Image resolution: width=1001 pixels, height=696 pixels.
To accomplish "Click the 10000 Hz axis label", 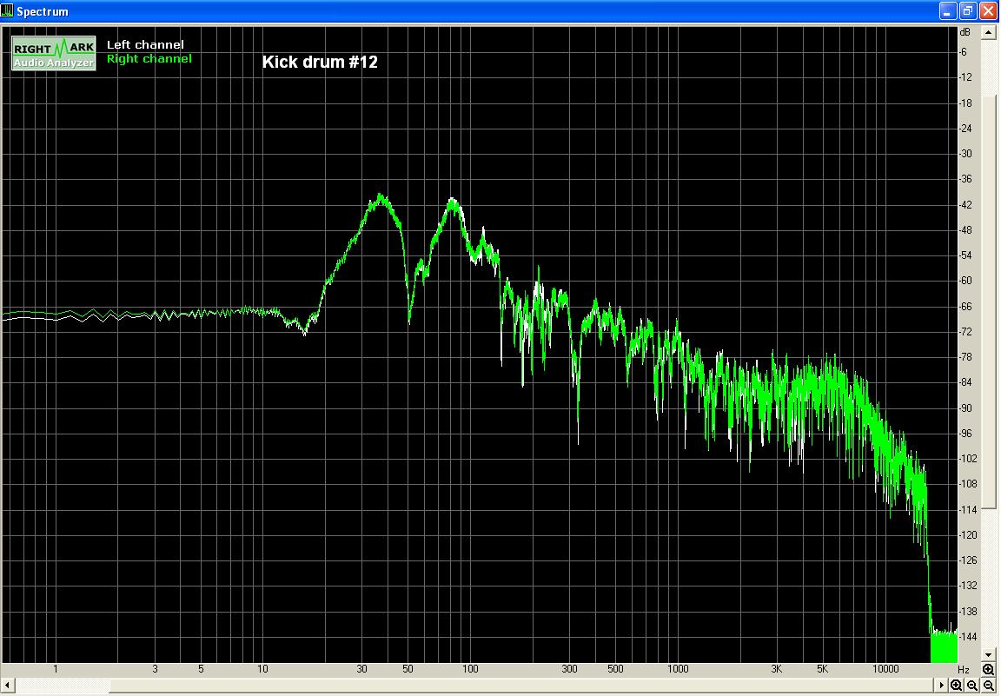I will tap(885, 668).
